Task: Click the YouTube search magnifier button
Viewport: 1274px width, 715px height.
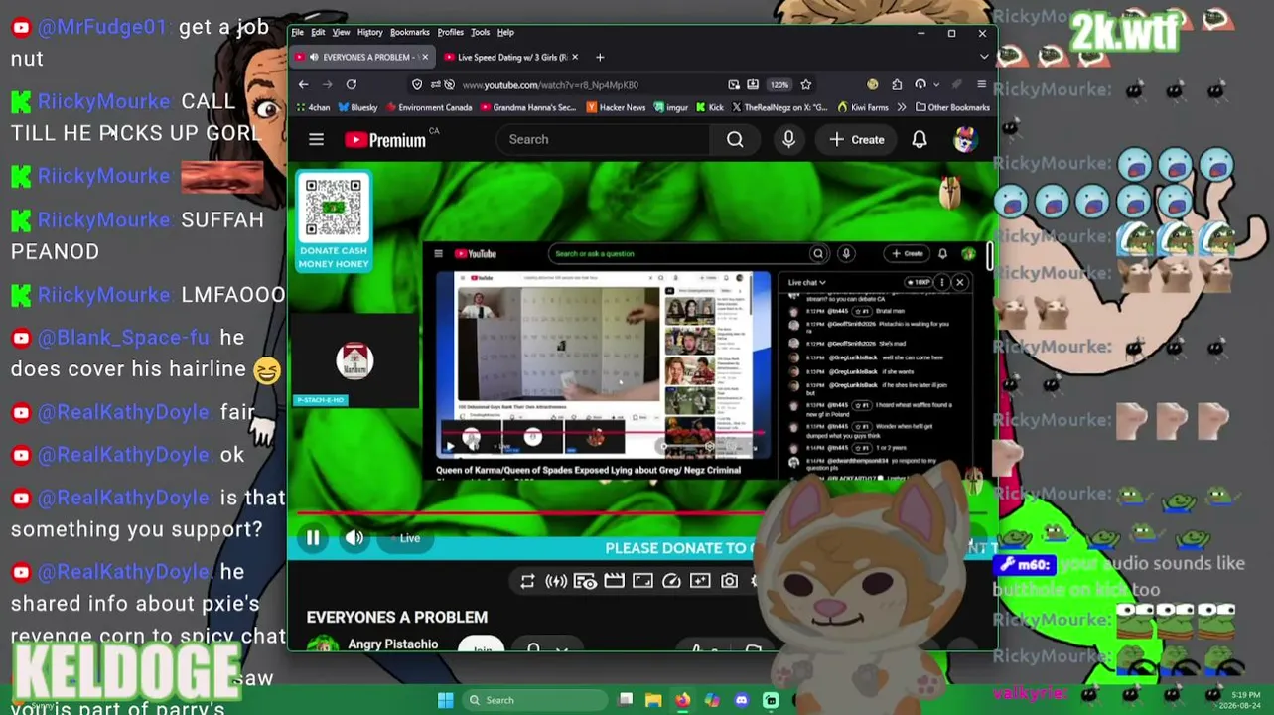Action: pos(735,140)
